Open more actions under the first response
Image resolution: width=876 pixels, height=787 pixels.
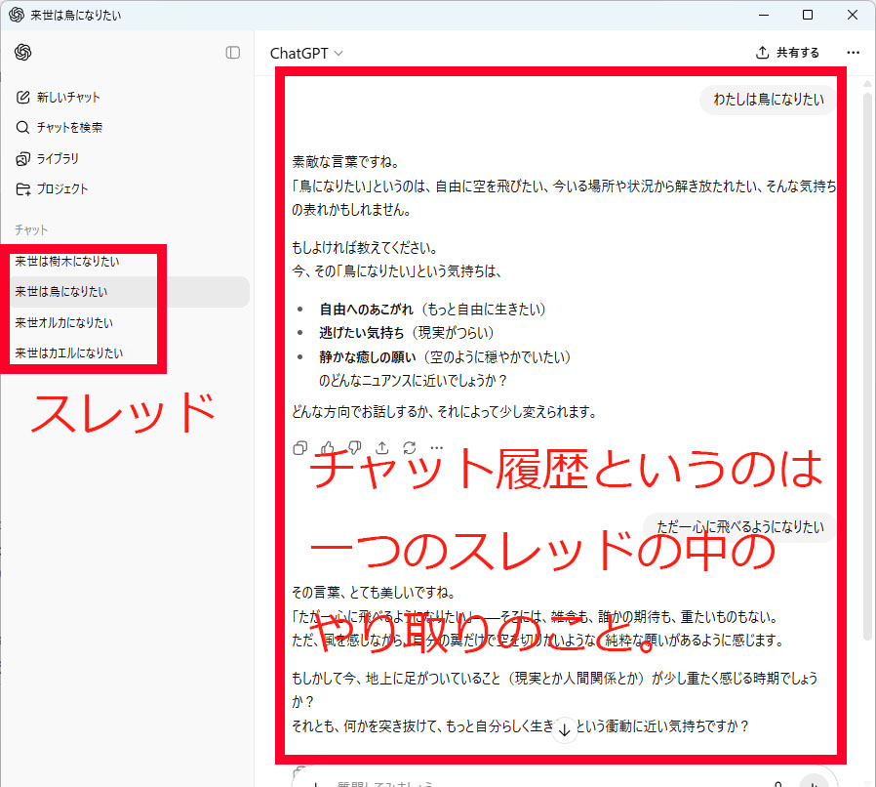coord(437,447)
